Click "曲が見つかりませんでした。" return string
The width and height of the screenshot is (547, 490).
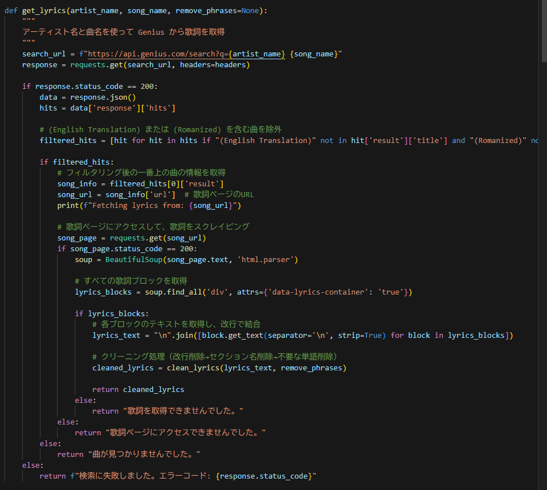(144, 454)
